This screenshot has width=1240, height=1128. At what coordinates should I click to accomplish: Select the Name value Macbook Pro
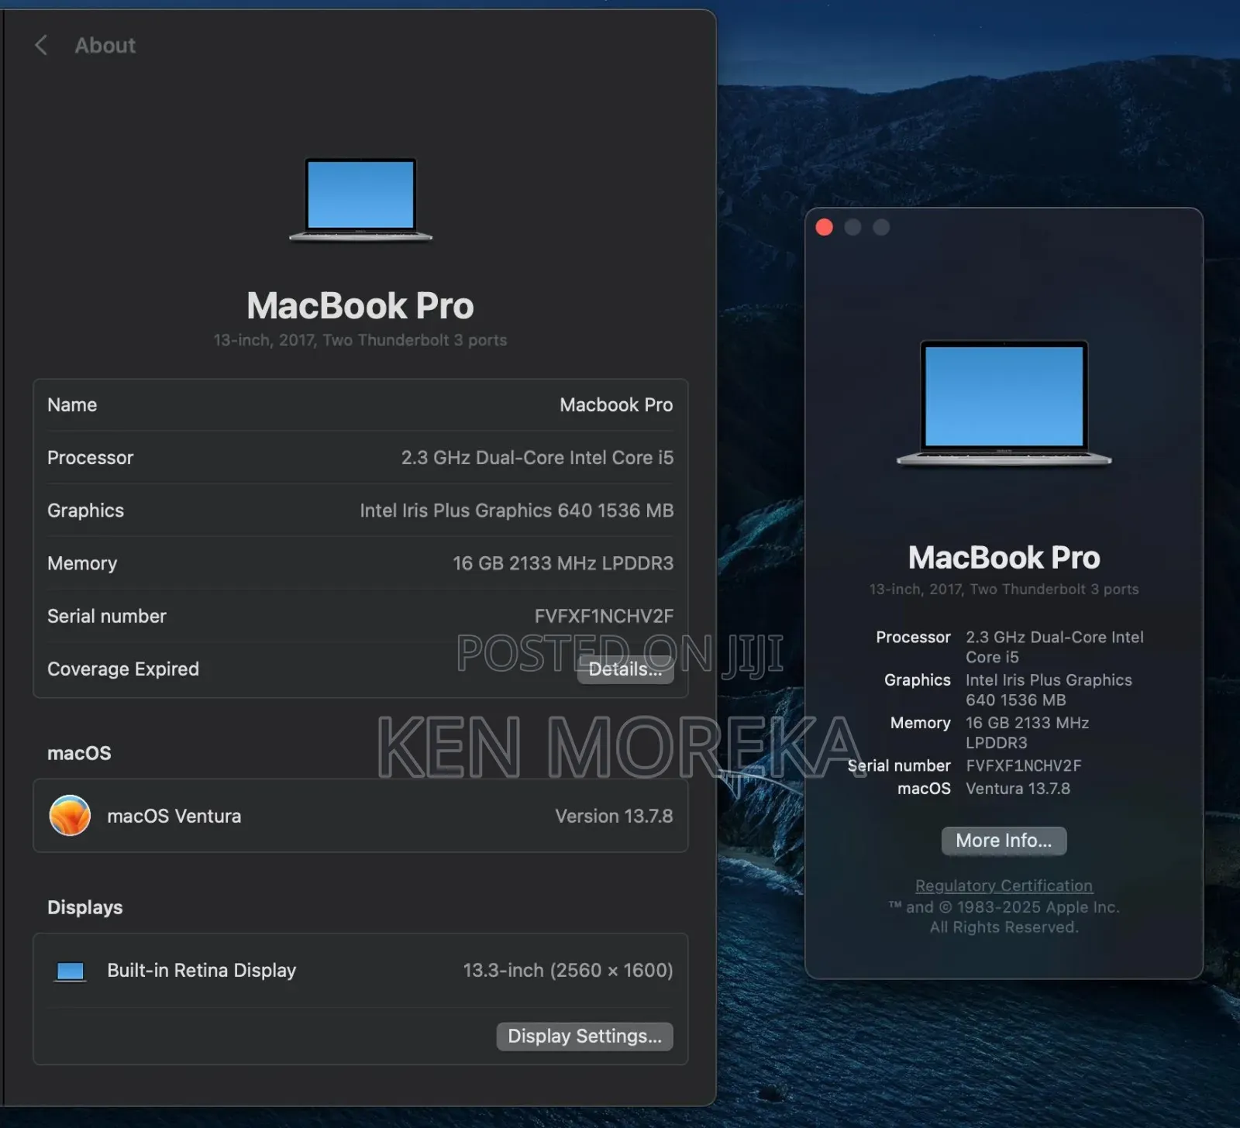[x=616, y=405]
